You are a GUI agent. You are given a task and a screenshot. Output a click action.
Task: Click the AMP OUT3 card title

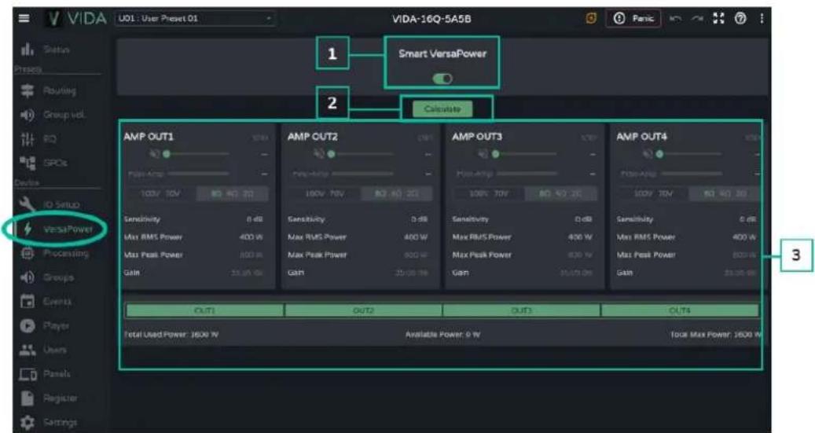pyautogui.click(x=477, y=136)
